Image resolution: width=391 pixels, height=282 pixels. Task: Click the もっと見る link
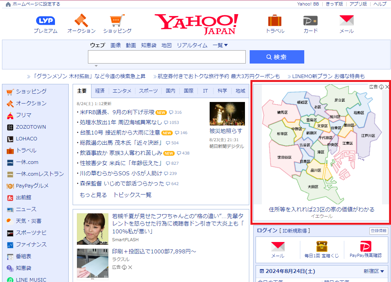coord(93,195)
